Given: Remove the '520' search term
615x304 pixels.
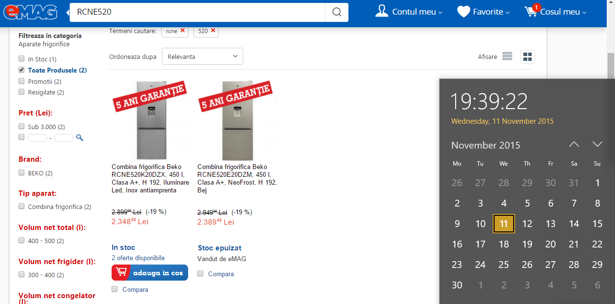Looking at the screenshot, I should point(213,30).
